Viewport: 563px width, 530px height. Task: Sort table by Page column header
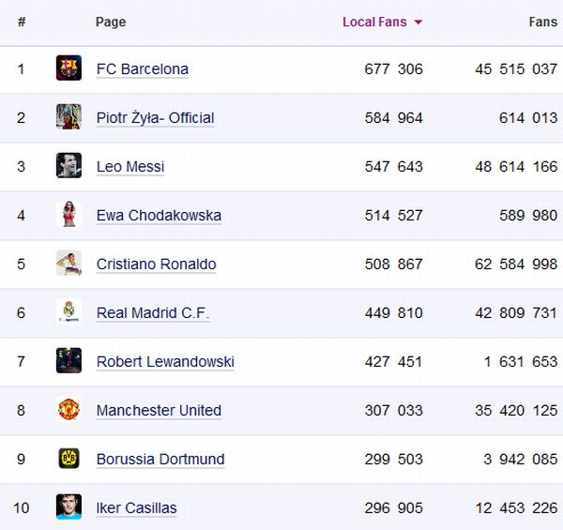pos(111,22)
